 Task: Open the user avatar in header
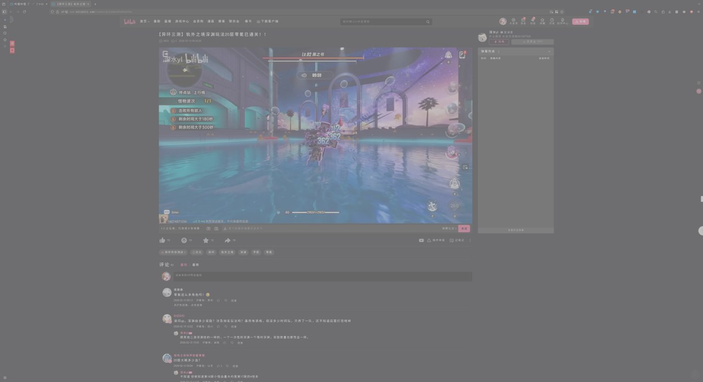tap(503, 21)
